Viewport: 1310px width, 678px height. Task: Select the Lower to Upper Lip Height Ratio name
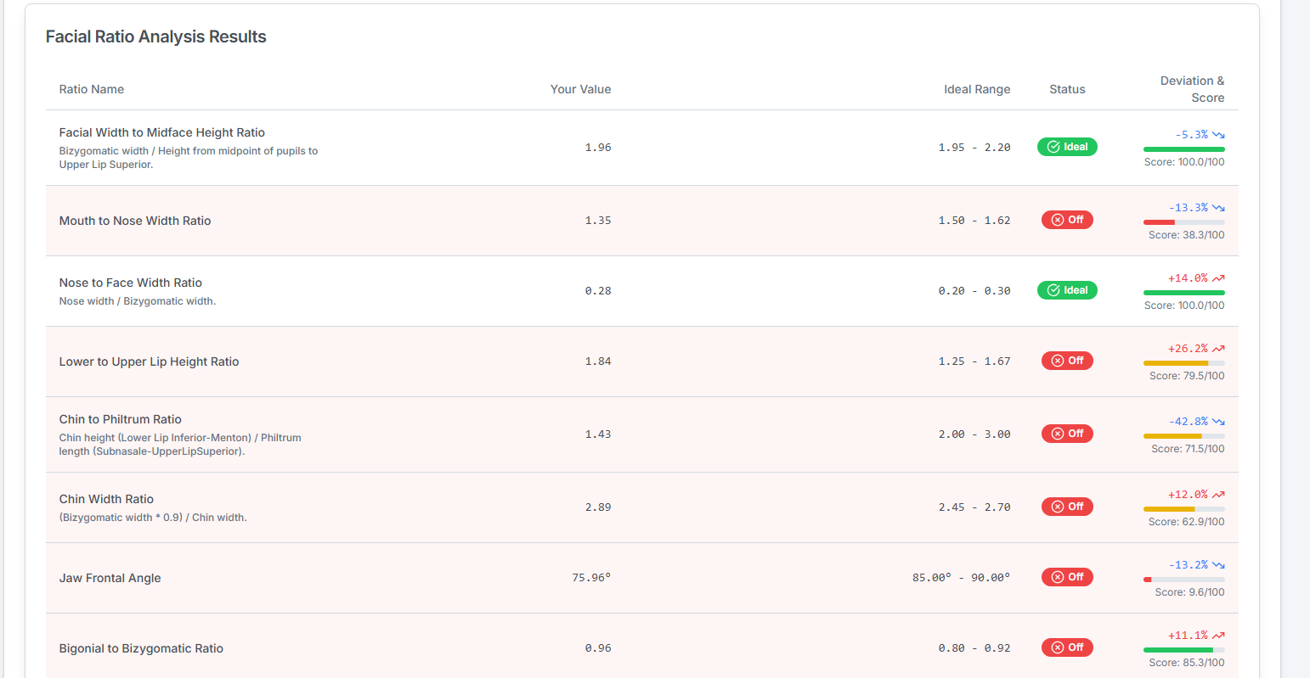pyautogui.click(x=149, y=361)
